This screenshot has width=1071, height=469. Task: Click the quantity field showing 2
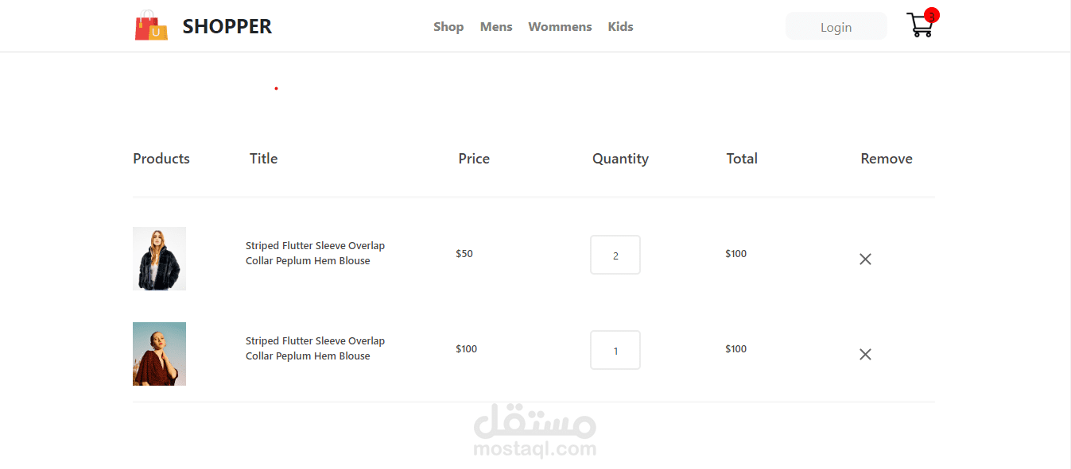click(615, 255)
